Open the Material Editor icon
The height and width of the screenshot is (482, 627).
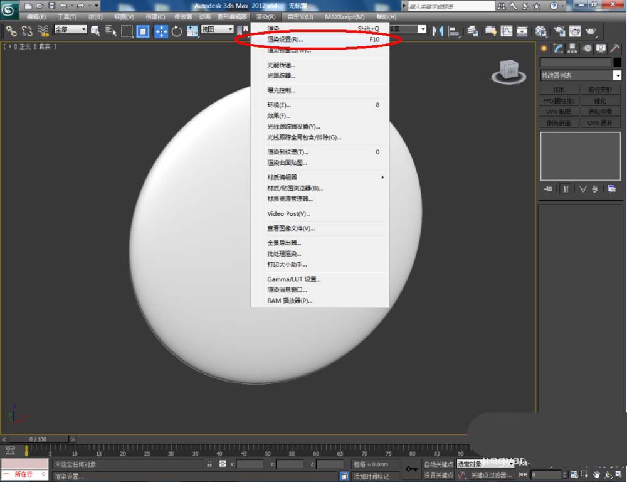[540, 31]
